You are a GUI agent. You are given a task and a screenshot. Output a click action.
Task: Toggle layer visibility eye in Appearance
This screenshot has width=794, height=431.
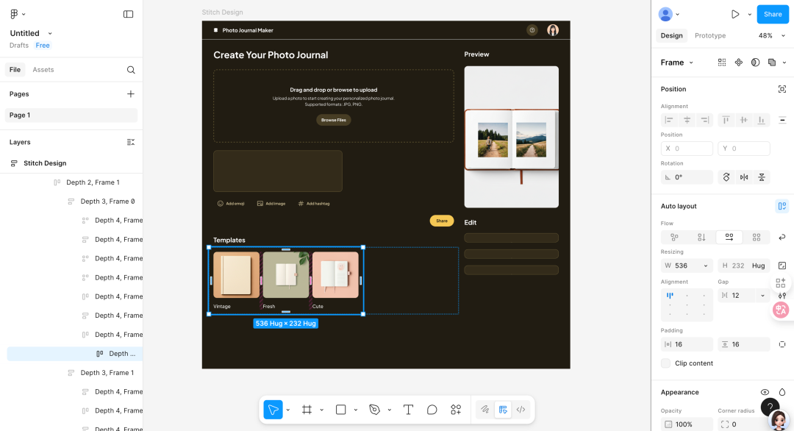(765, 393)
